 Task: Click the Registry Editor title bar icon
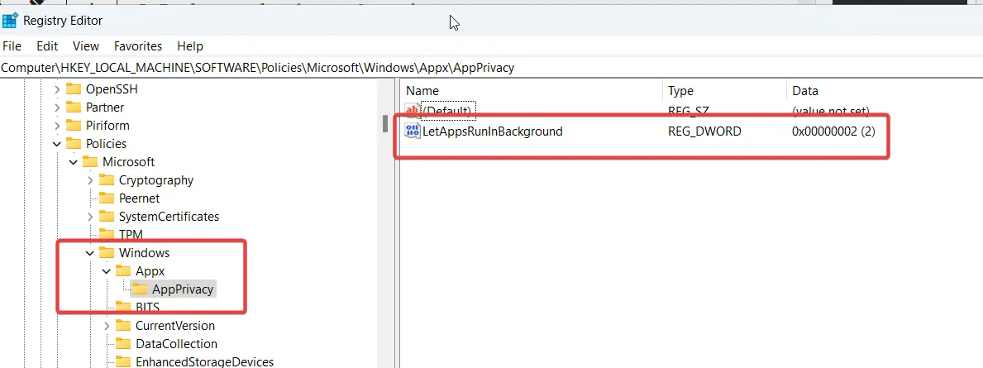(10, 21)
